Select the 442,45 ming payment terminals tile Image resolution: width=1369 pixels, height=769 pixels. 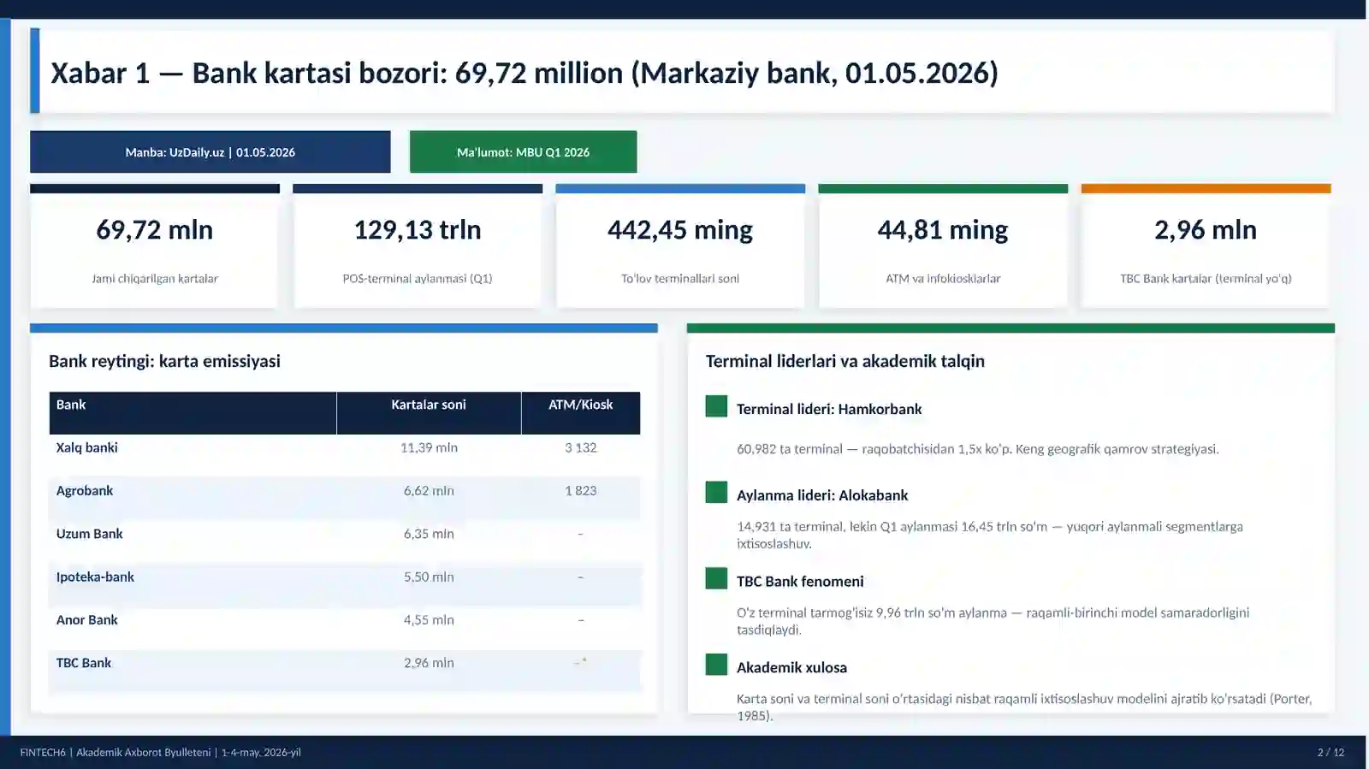(x=680, y=246)
